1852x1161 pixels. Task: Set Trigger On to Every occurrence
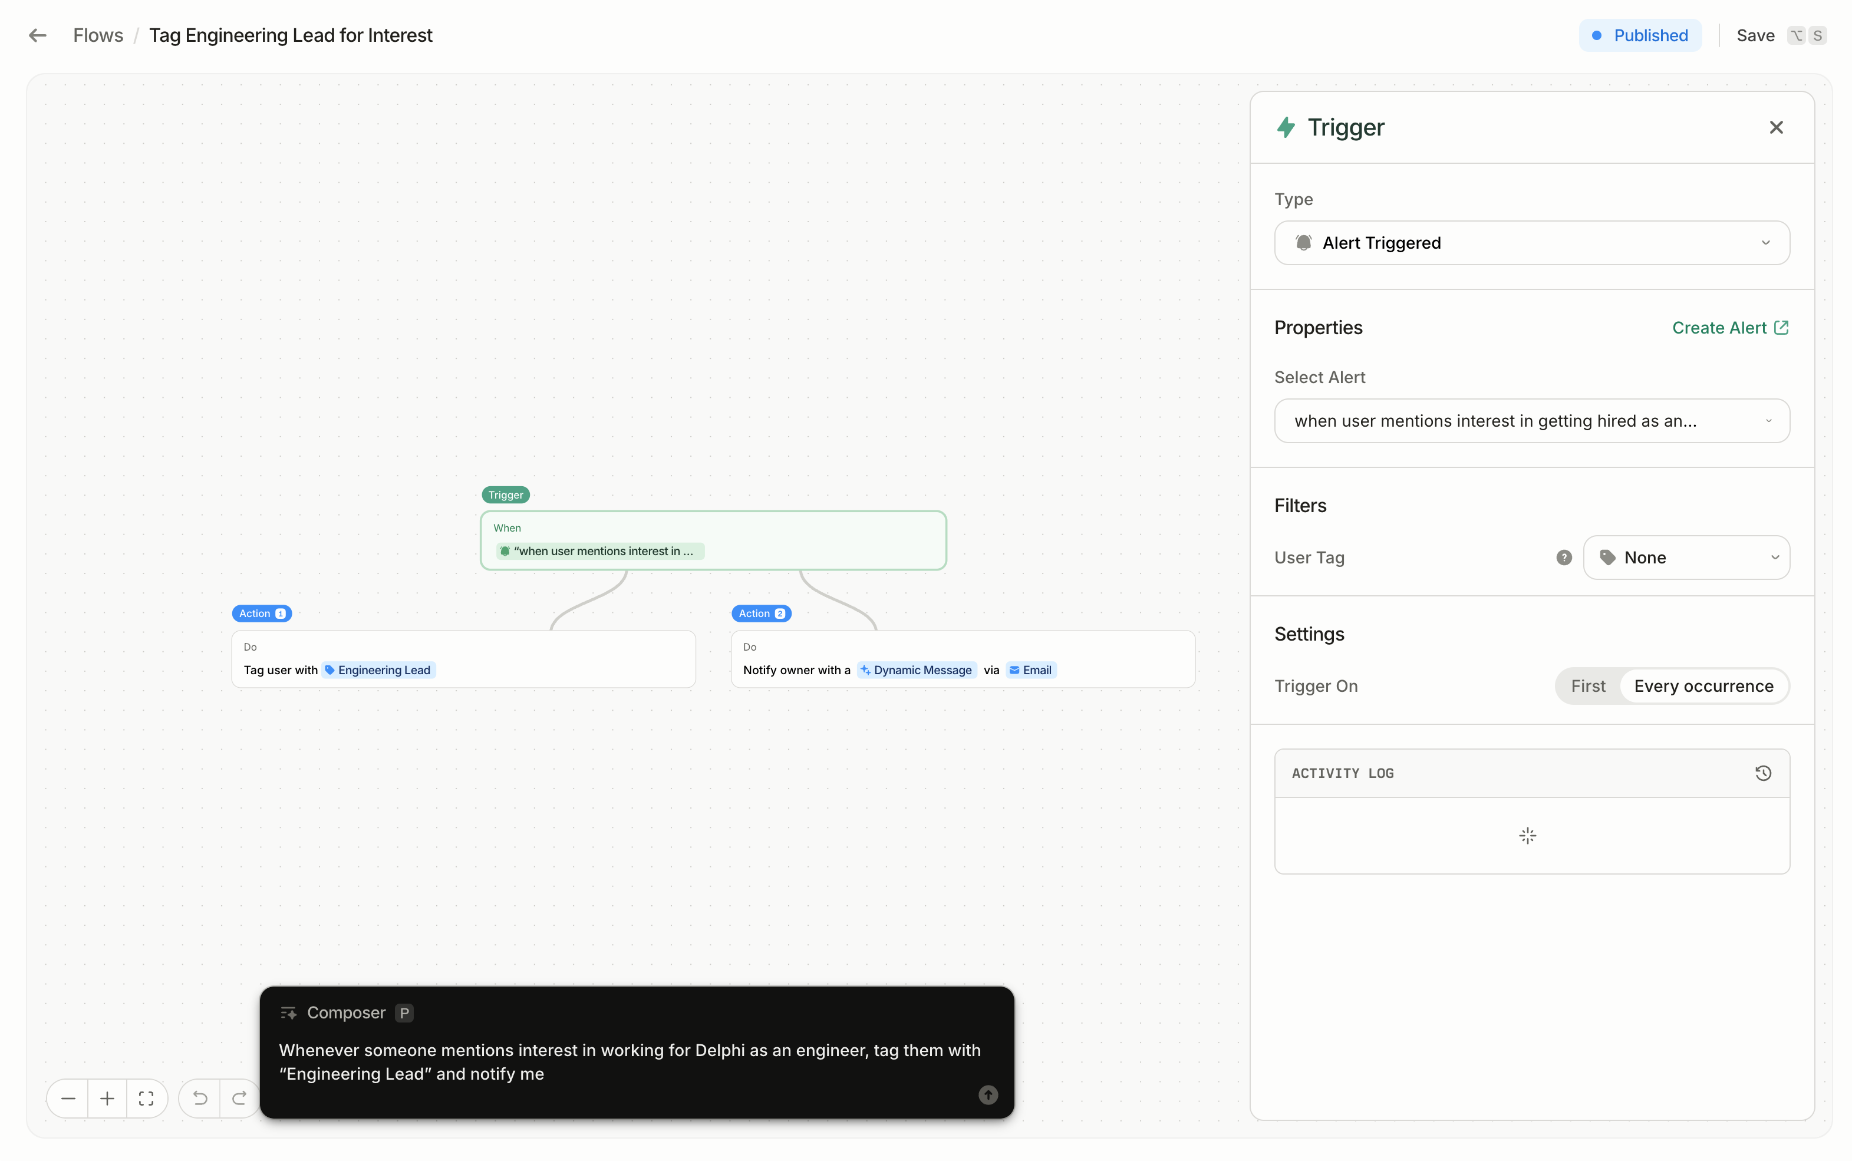click(x=1703, y=685)
